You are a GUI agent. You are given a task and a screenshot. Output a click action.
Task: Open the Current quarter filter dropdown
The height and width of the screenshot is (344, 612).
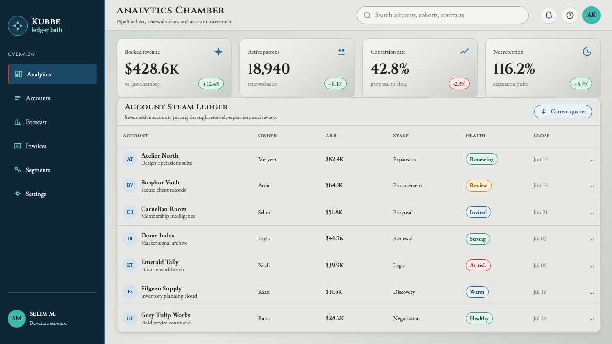563,112
